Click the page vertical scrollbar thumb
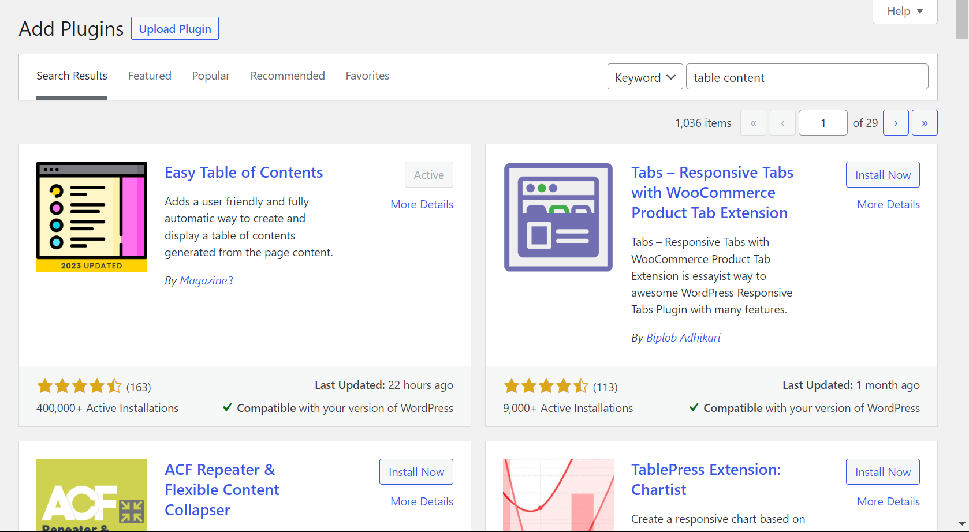Image resolution: width=969 pixels, height=532 pixels. (962, 20)
